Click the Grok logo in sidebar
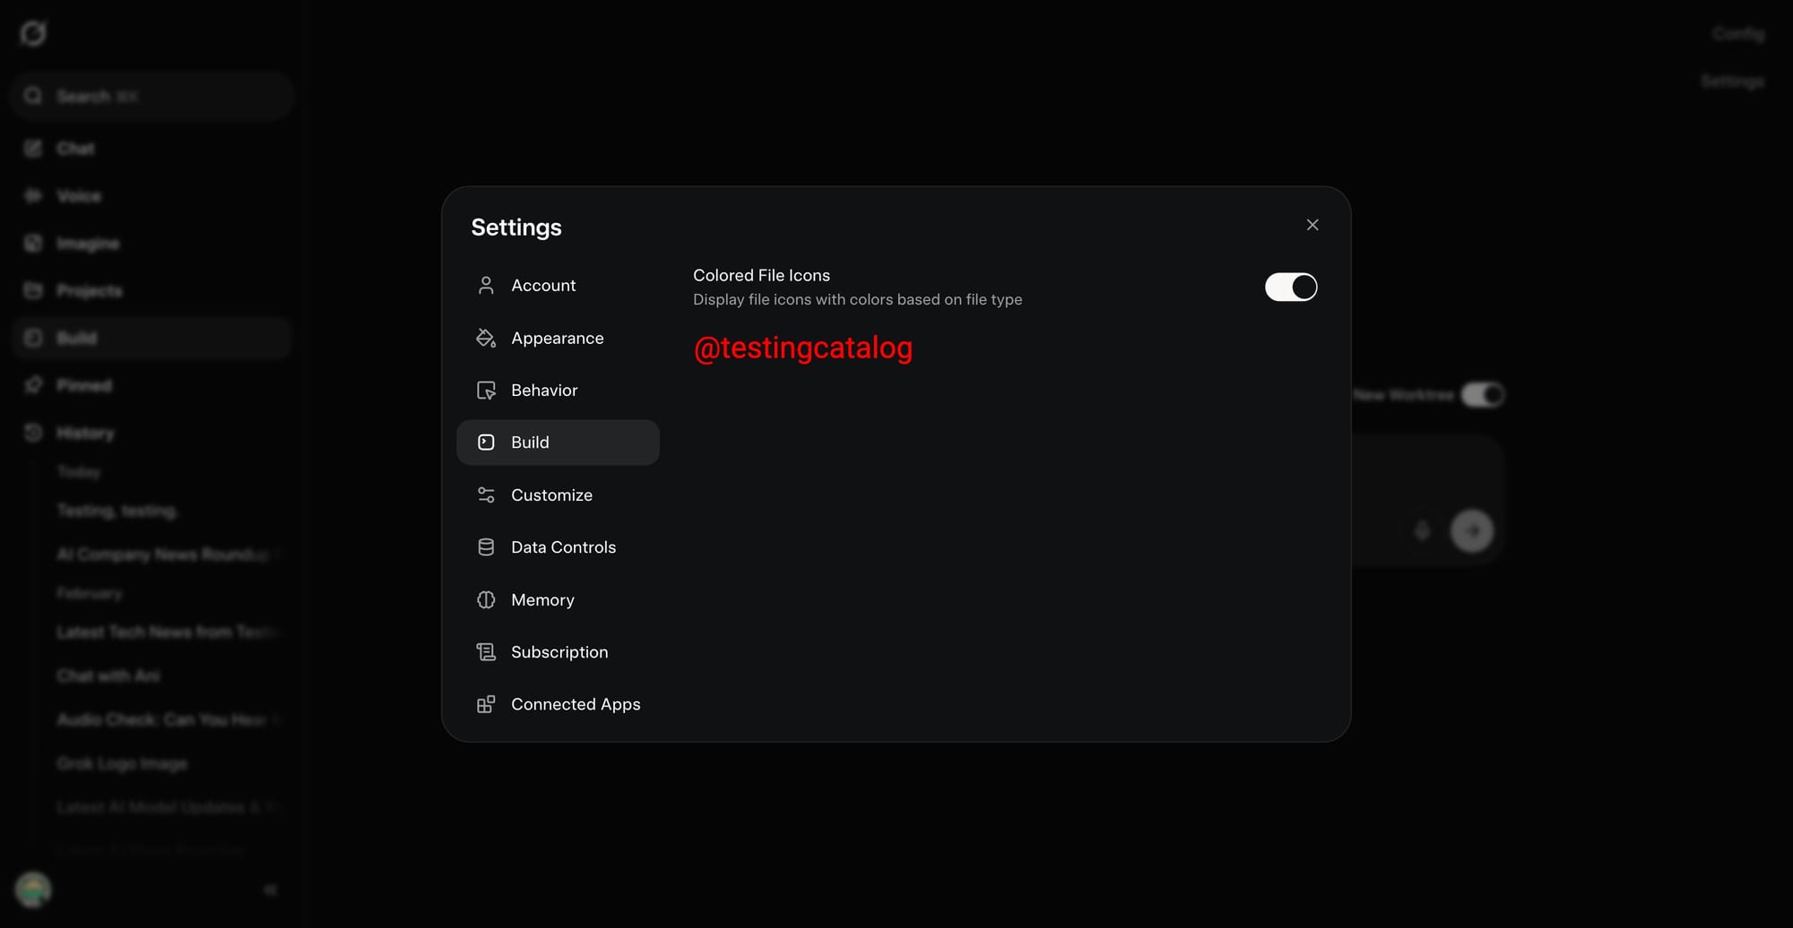 (33, 33)
